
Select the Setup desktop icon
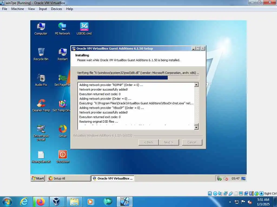click(62, 131)
